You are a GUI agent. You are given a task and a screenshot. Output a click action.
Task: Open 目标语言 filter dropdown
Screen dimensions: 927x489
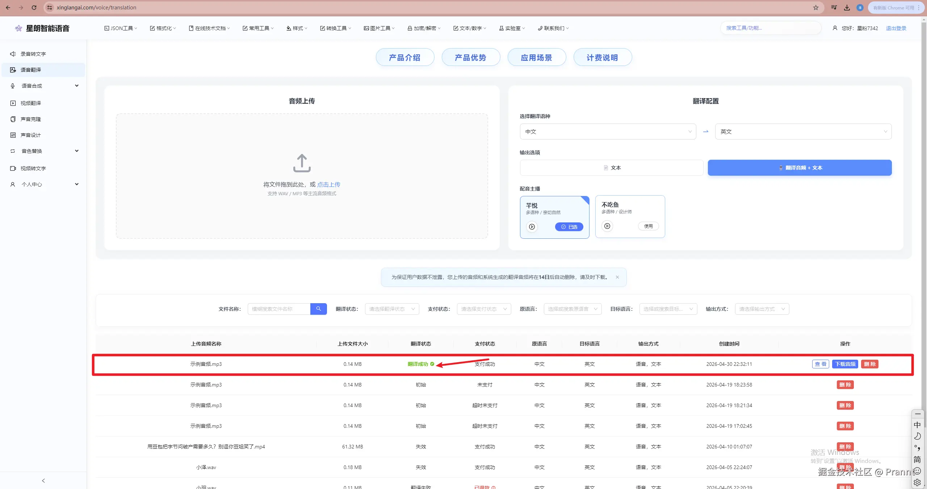point(668,309)
